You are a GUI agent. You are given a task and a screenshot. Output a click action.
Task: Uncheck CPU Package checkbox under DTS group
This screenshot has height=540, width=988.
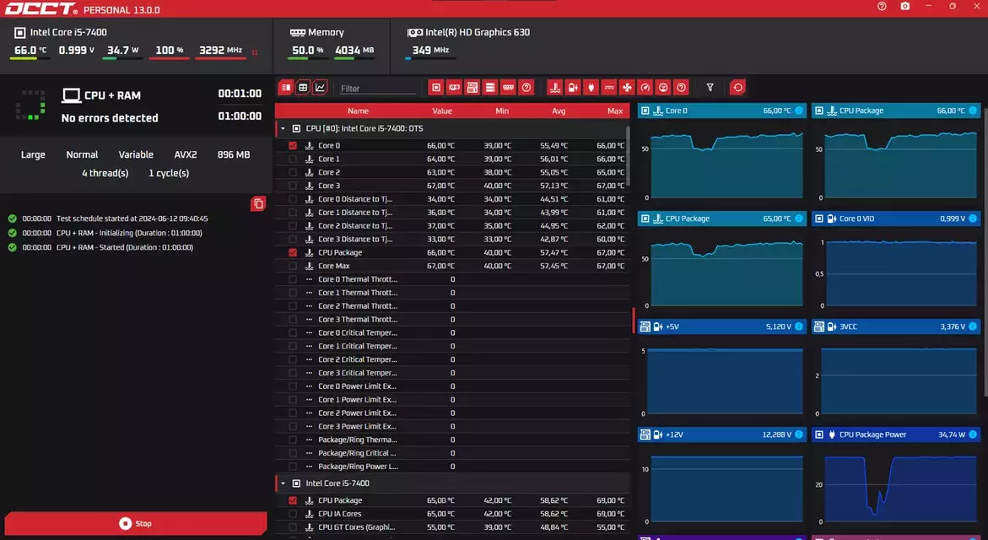293,252
